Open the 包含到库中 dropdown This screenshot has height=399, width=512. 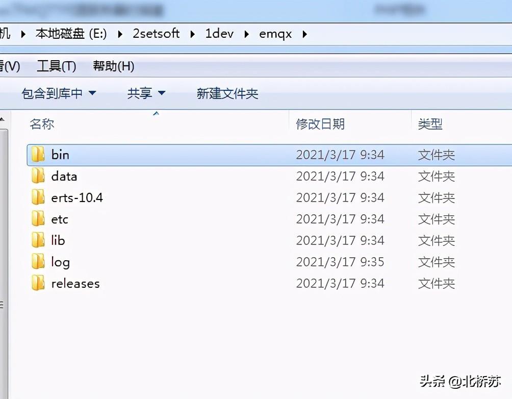click(59, 93)
